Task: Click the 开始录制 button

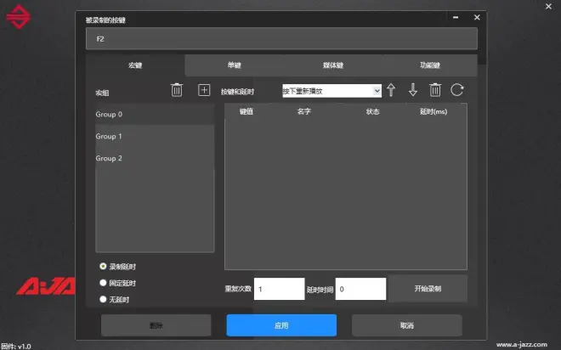Action: [428, 289]
